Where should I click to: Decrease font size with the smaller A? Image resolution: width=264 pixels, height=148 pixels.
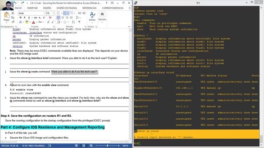click(x=53, y=22)
